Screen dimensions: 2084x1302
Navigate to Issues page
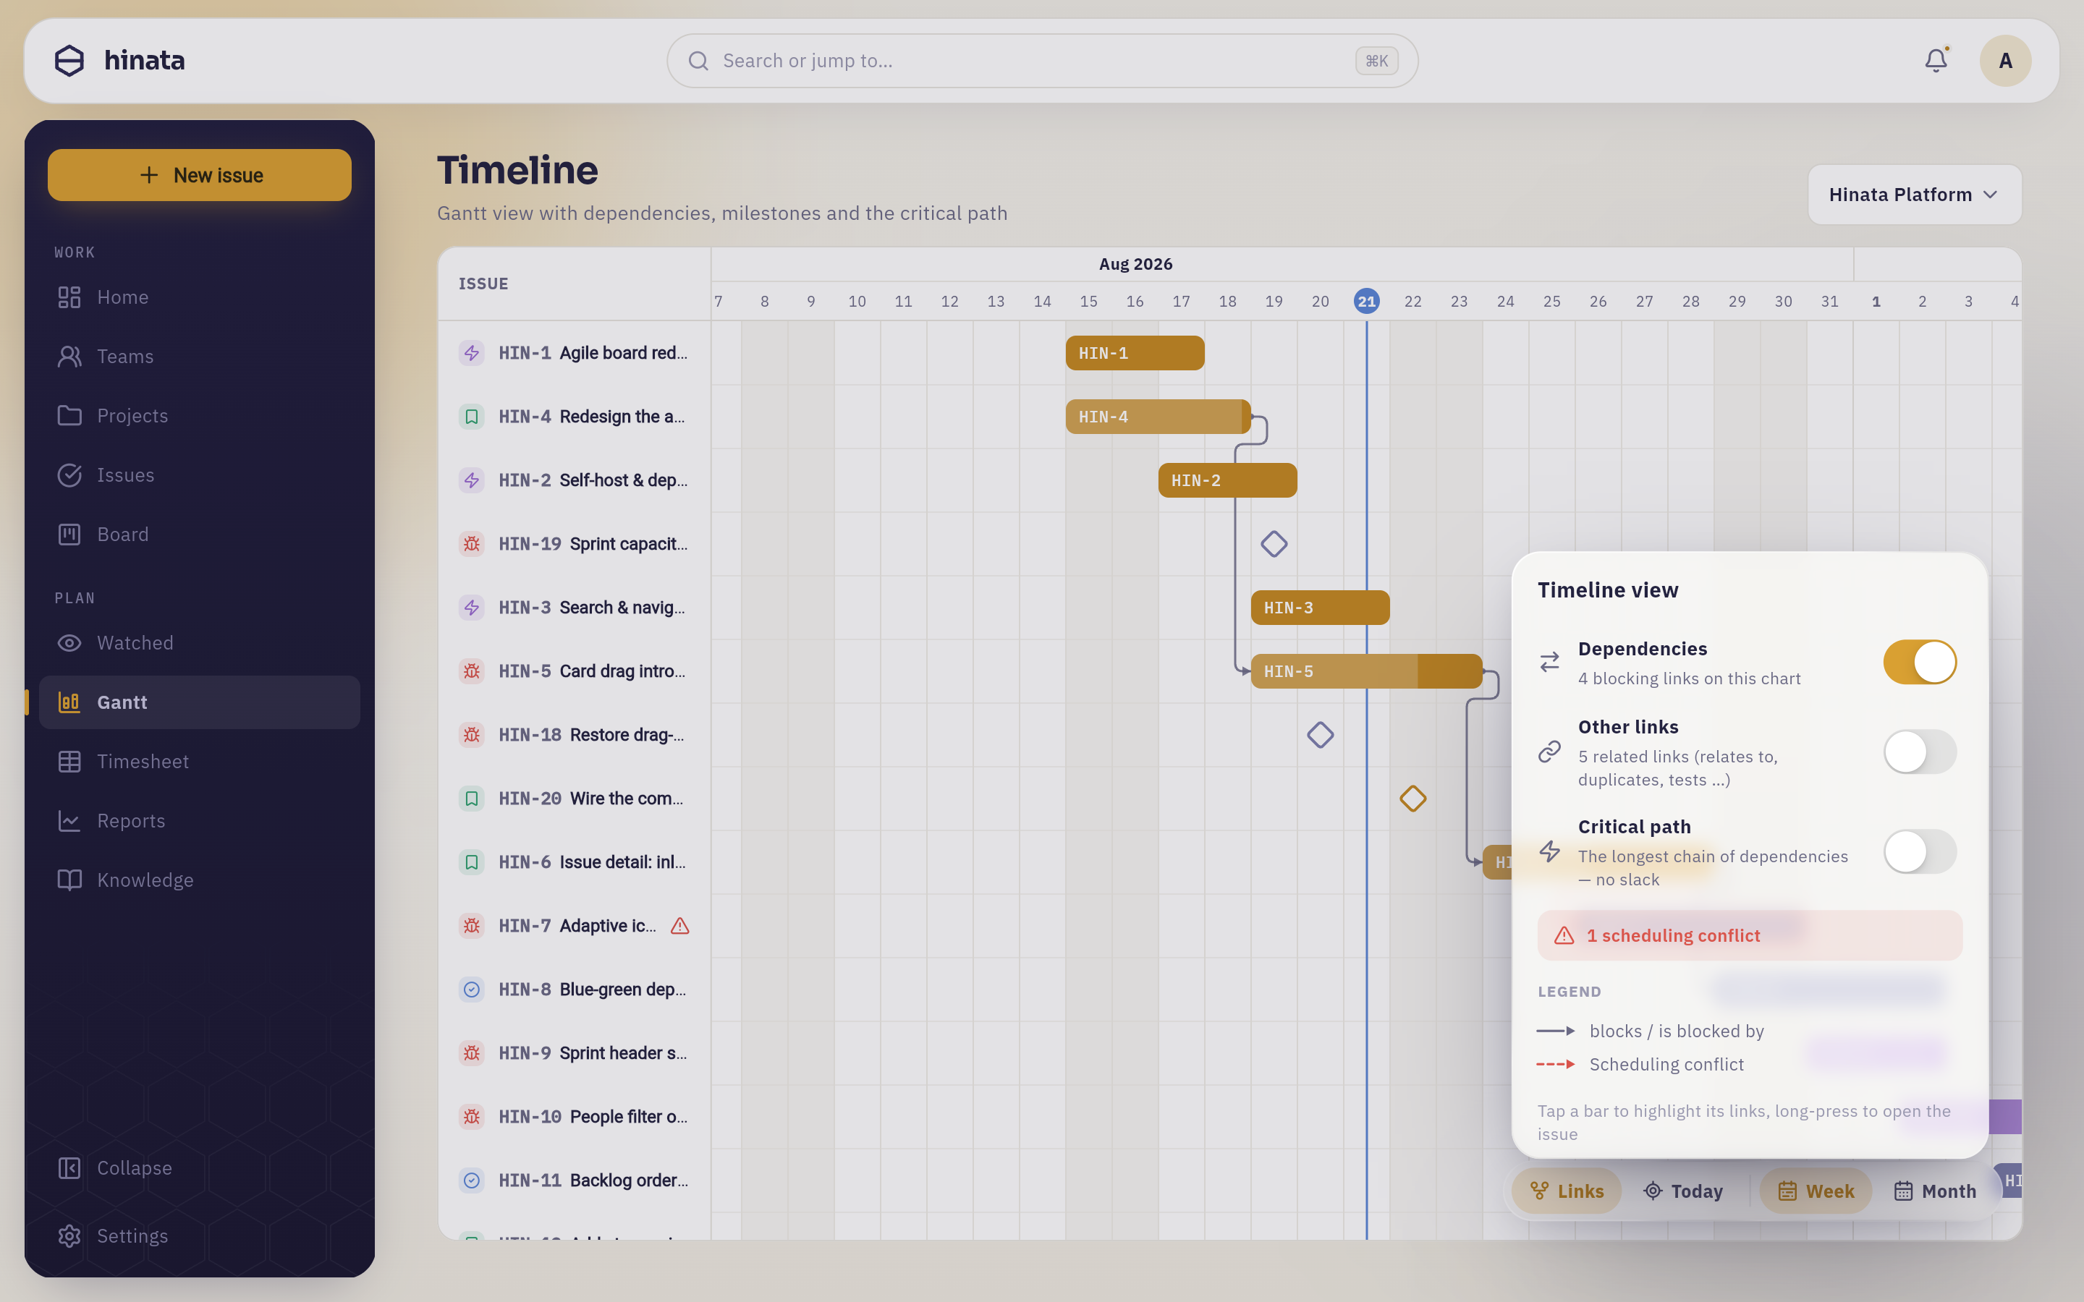click(x=199, y=475)
